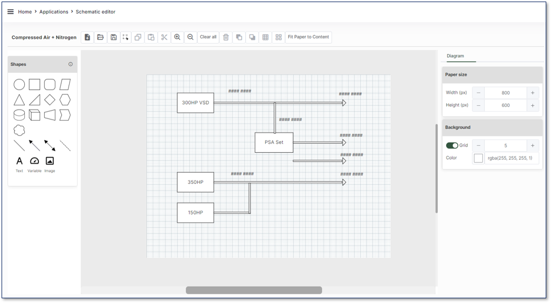Click the four-squares layout icon in toolbar
This screenshot has width=551, height=303.
[x=278, y=37]
